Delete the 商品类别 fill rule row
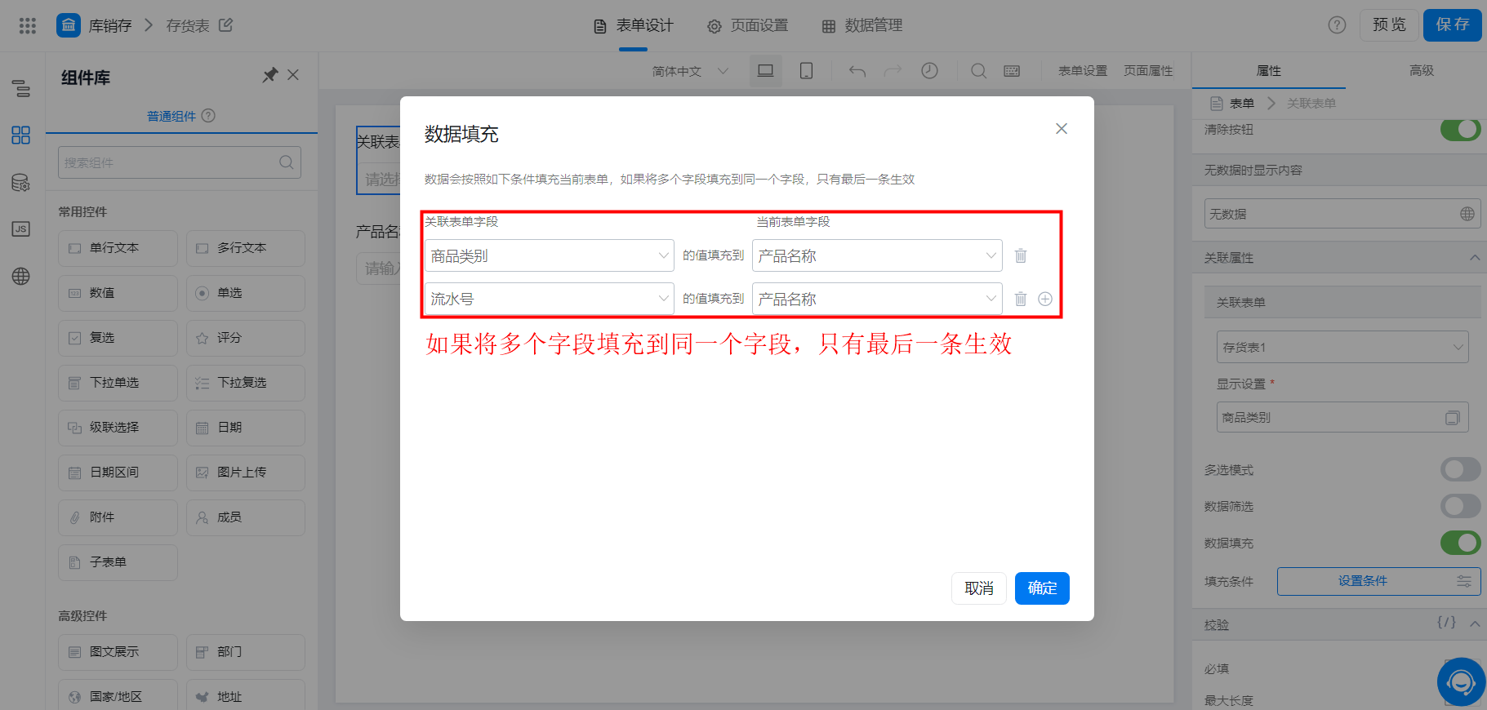1487x710 pixels. 1021,255
